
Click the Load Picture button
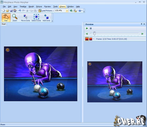pyautogui.click(x=46, y=11)
